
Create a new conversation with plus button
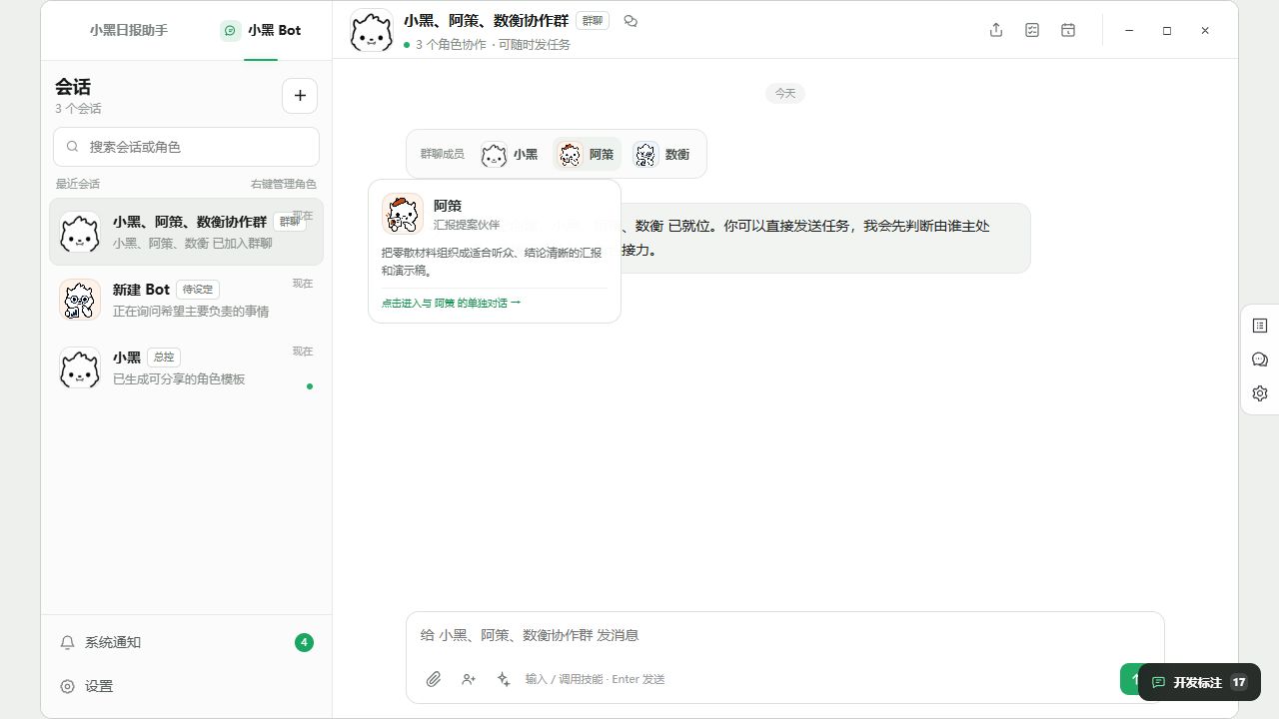(300, 96)
